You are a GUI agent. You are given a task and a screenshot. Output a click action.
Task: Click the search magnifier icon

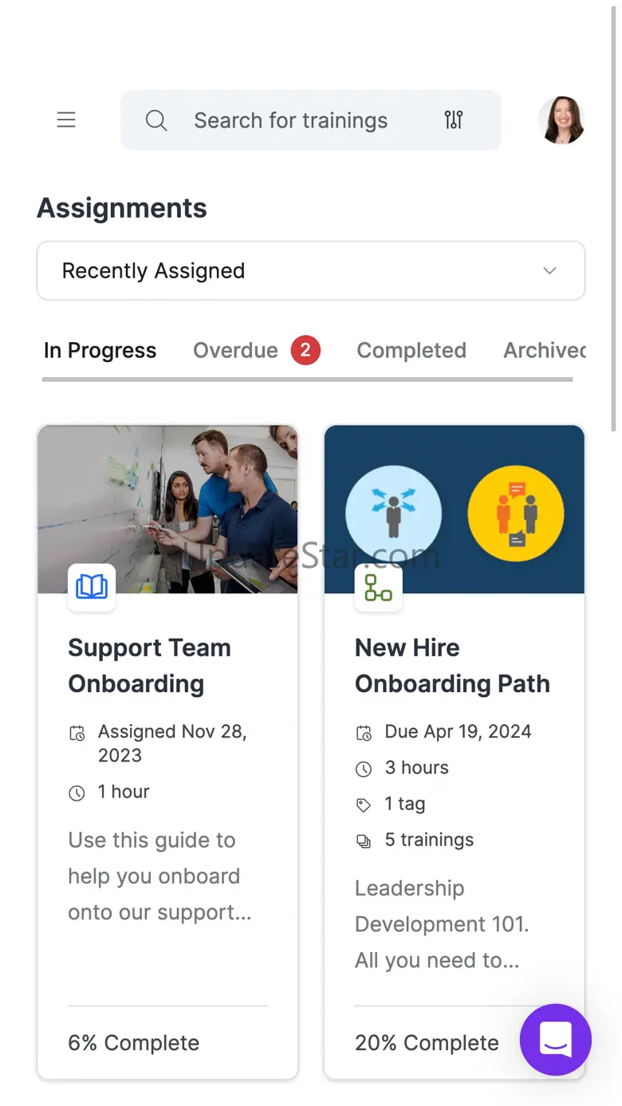(x=156, y=120)
